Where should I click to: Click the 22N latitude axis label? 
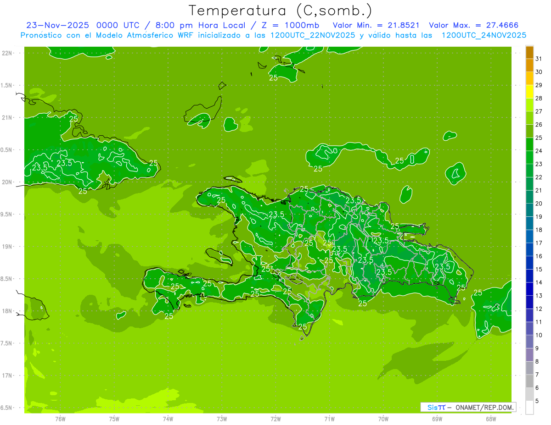click(x=7, y=53)
